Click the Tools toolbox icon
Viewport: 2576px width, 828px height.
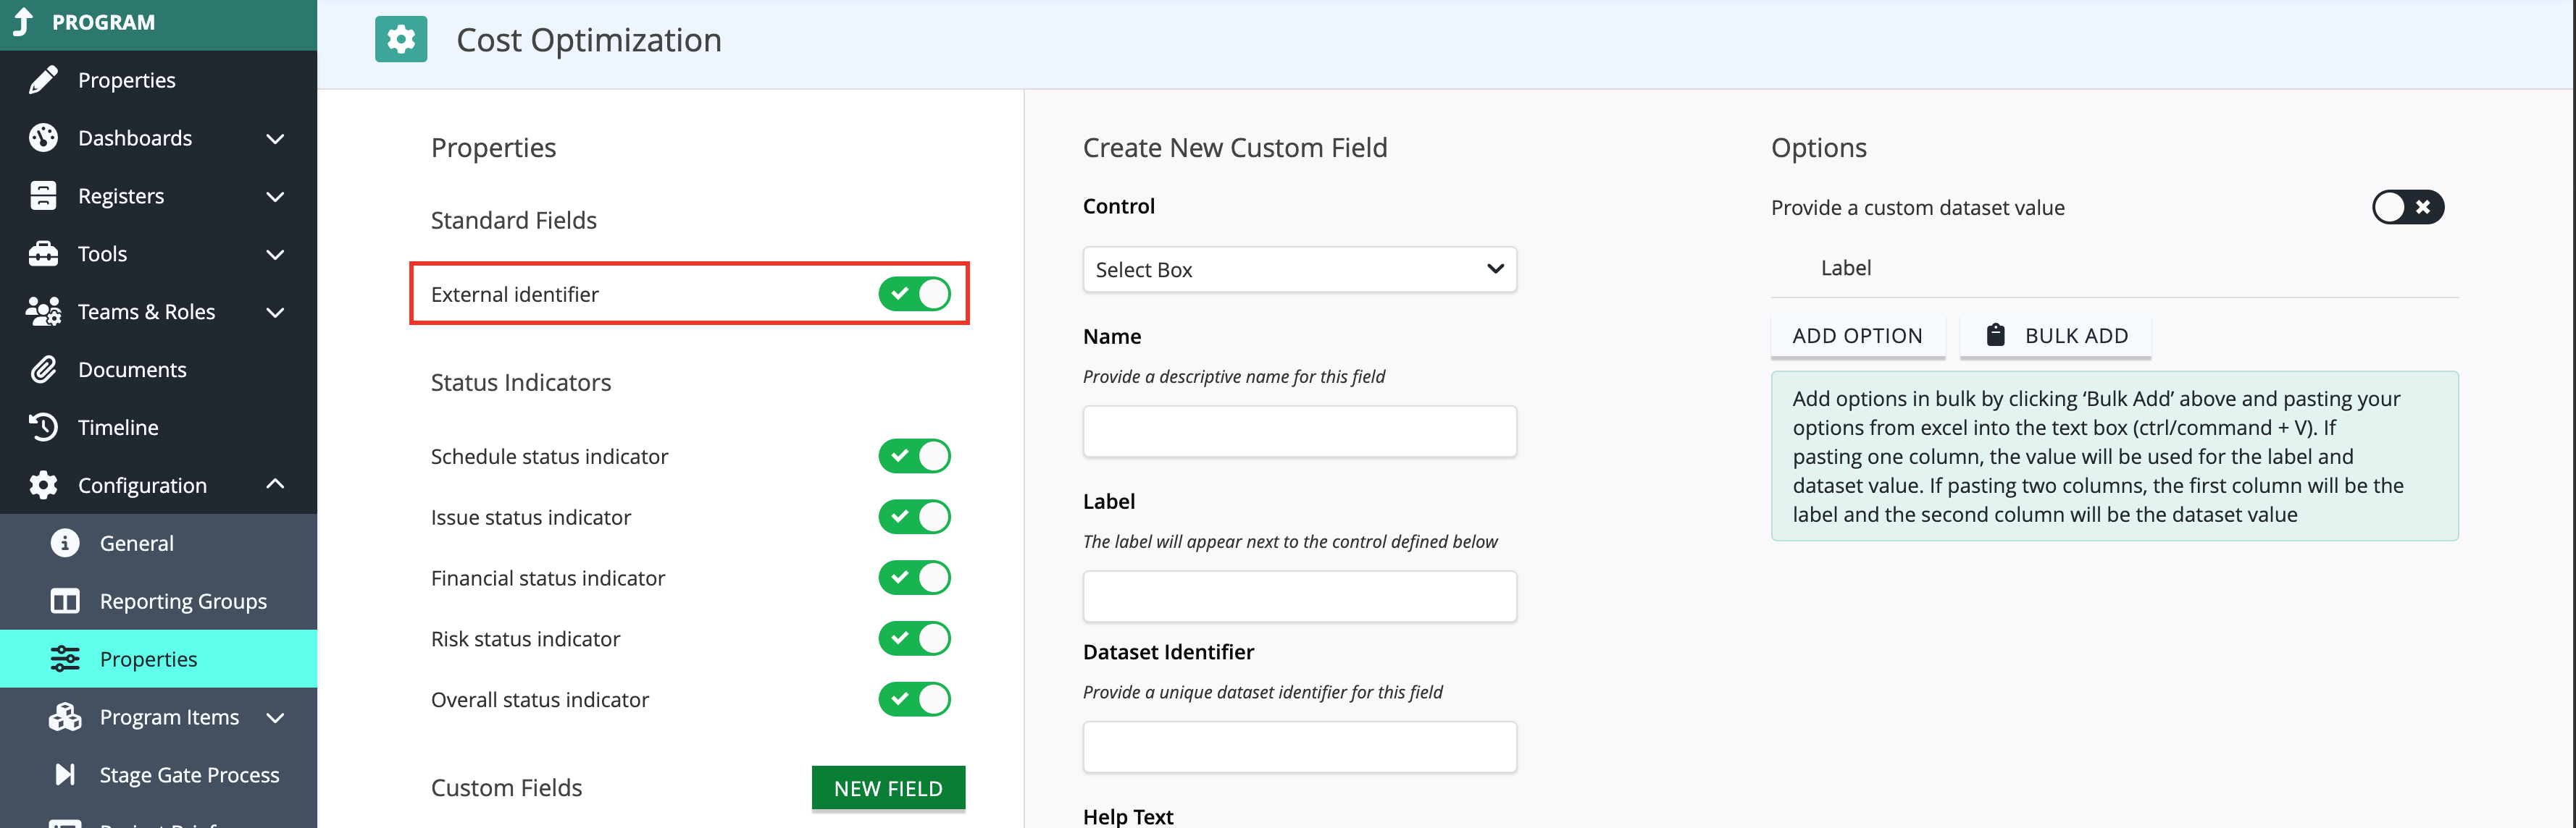click(x=43, y=254)
